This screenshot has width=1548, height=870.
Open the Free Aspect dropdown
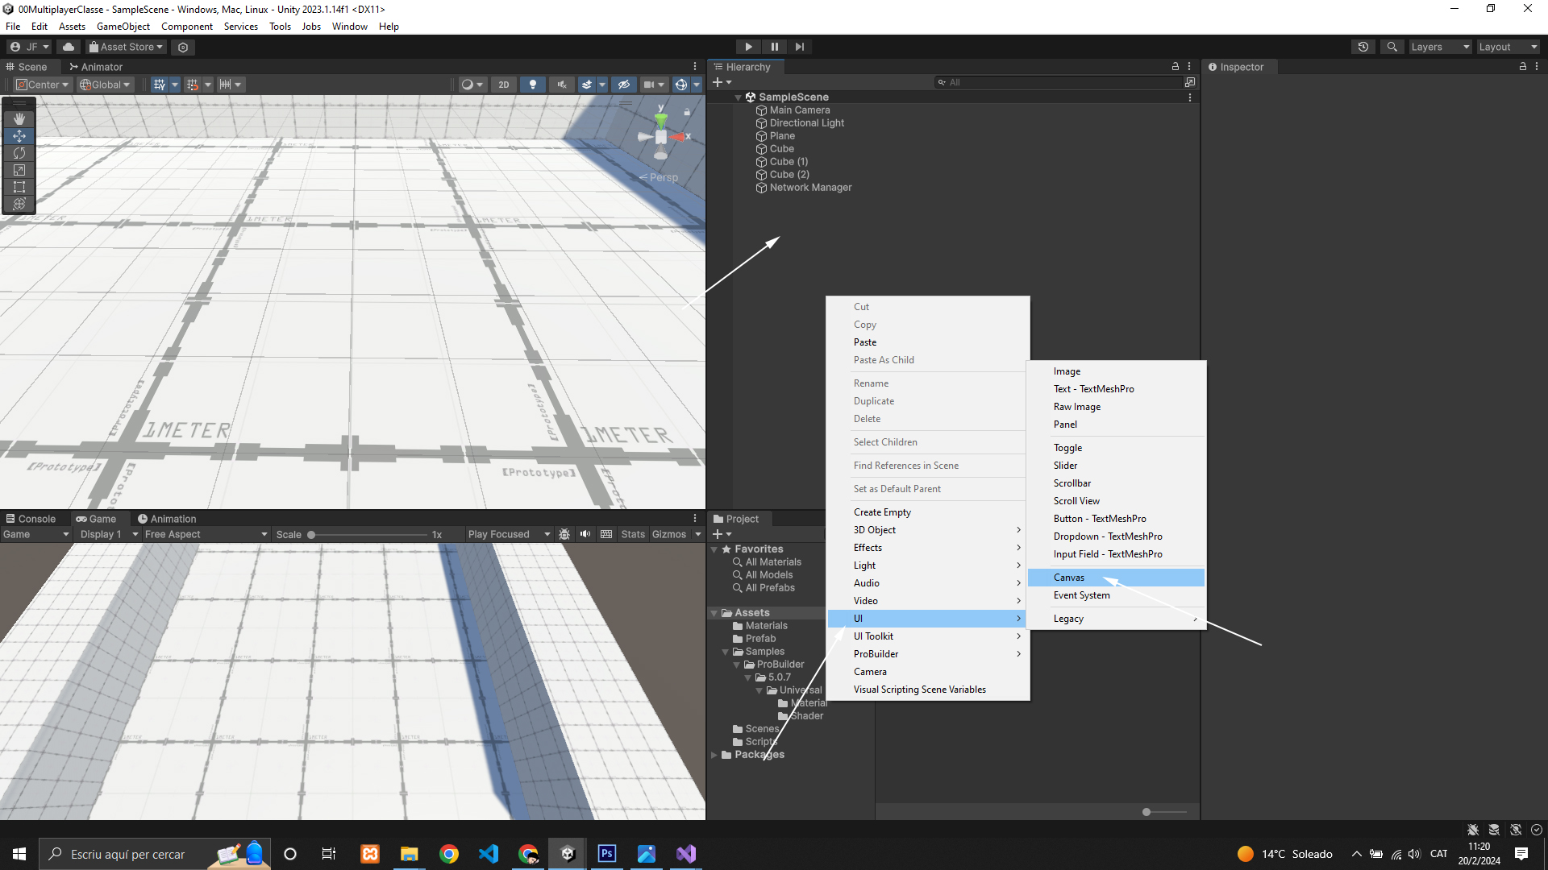[206, 534]
